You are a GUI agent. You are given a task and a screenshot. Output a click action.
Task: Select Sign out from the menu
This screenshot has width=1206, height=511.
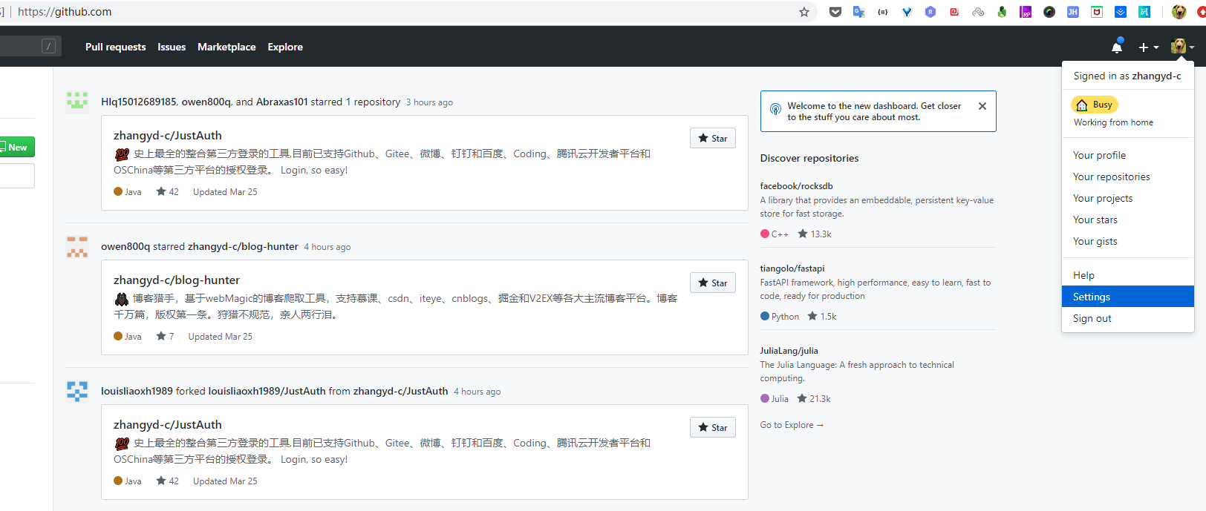tap(1092, 318)
